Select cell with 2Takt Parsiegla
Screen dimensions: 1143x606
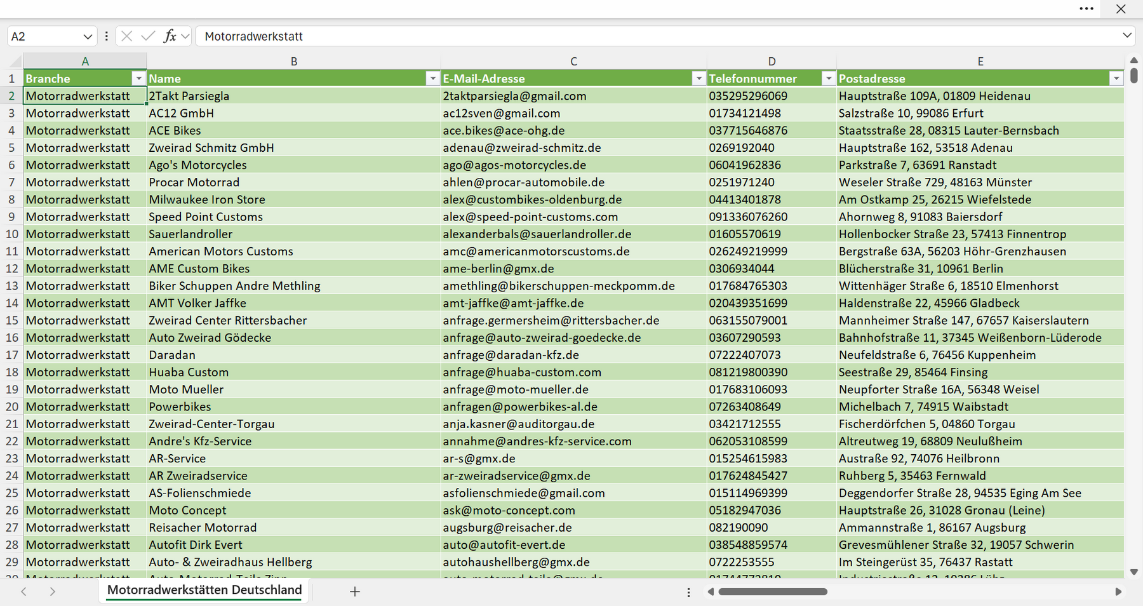(x=294, y=96)
